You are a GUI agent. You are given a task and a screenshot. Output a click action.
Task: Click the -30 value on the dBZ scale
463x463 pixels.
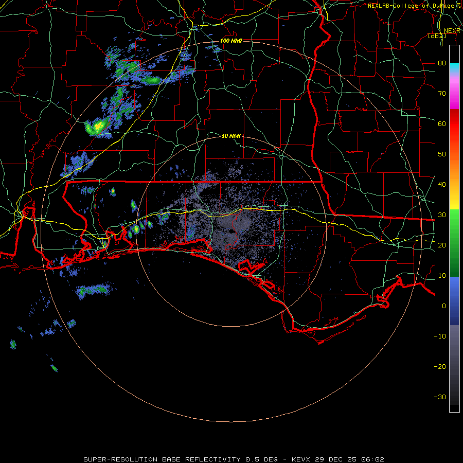click(440, 397)
